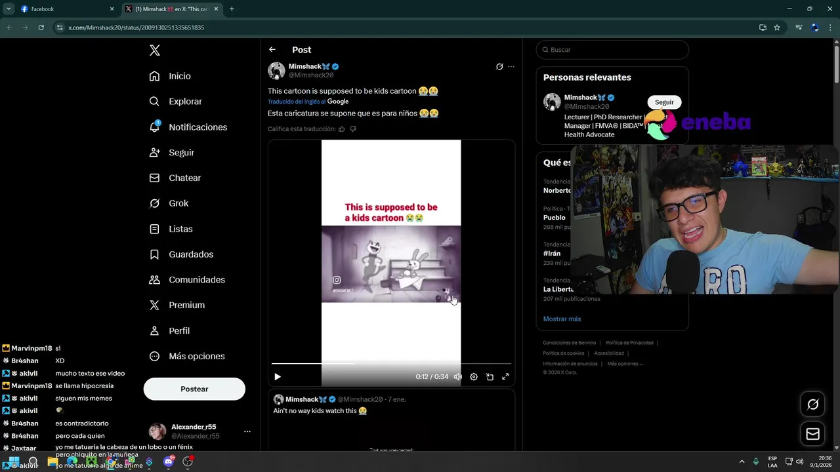The width and height of the screenshot is (840, 472).
Task: Play the video with the play button
Action: tap(278, 377)
